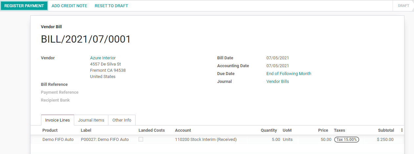This screenshot has height=154, width=414.
Task: Select the Draft status indicator
Action: 403,6
